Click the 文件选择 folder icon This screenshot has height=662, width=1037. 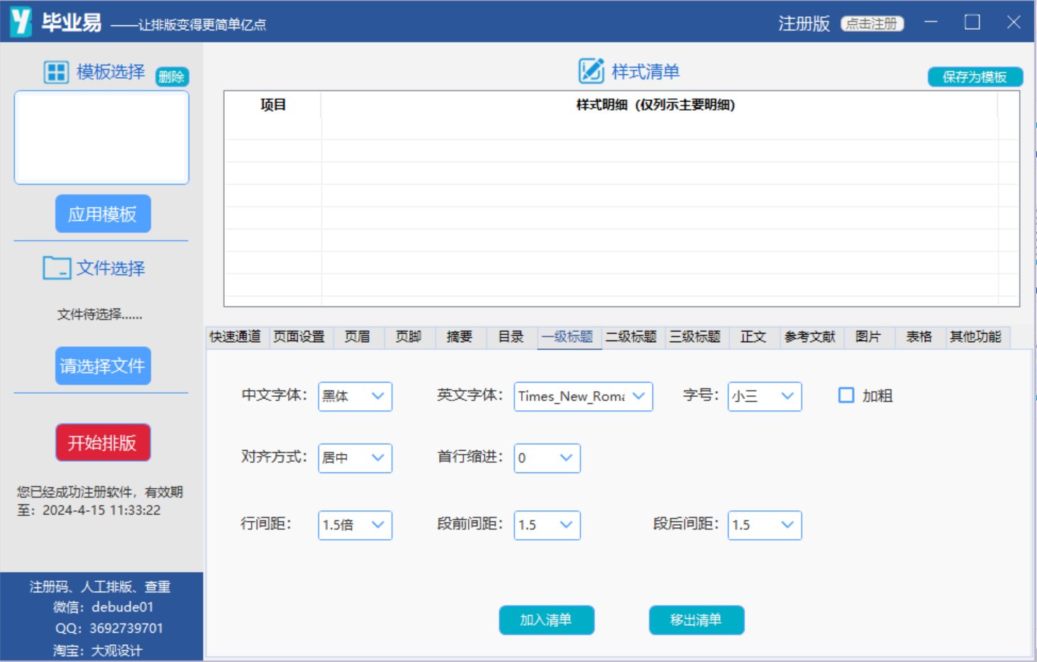point(57,268)
